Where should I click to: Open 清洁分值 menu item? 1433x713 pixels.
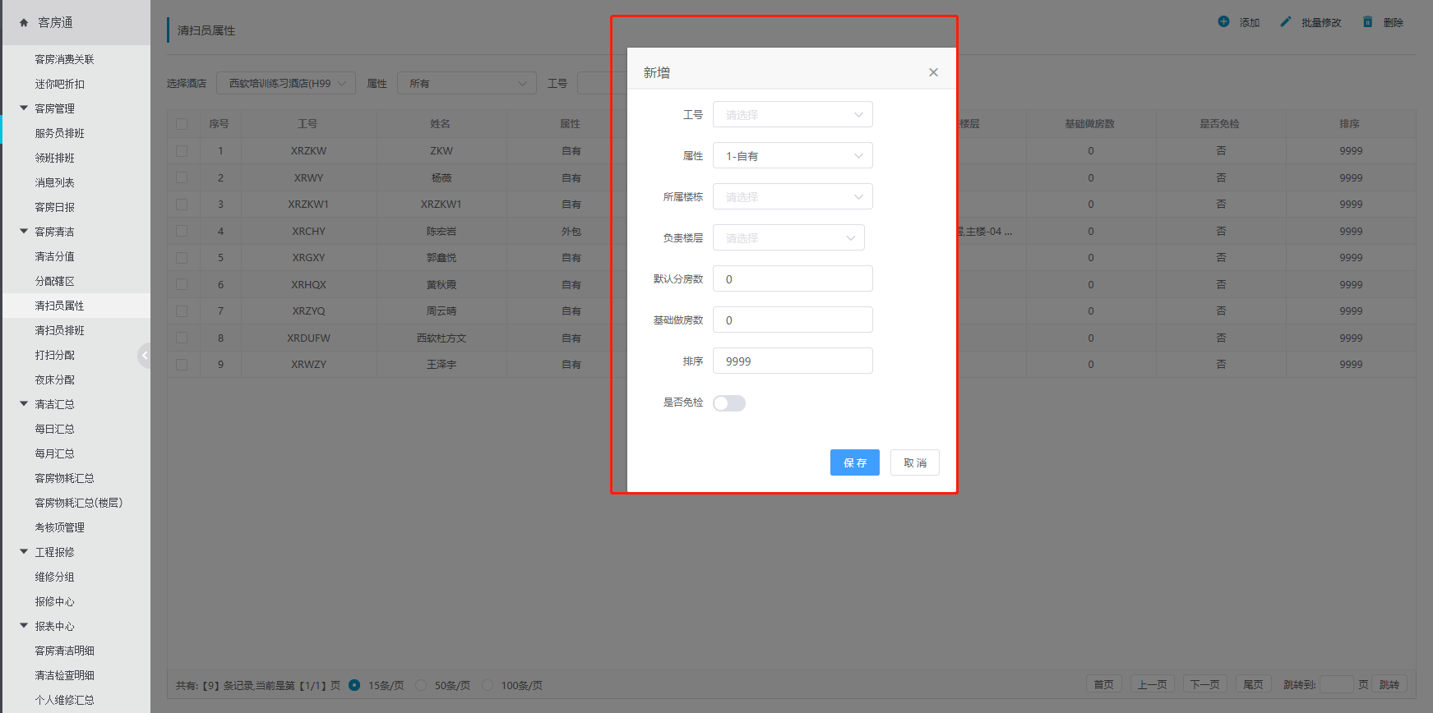point(54,256)
